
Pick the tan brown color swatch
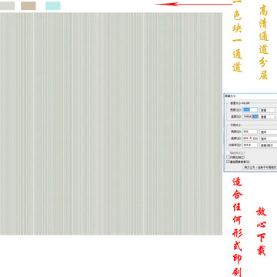pyautogui.click(x=28, y=5)
